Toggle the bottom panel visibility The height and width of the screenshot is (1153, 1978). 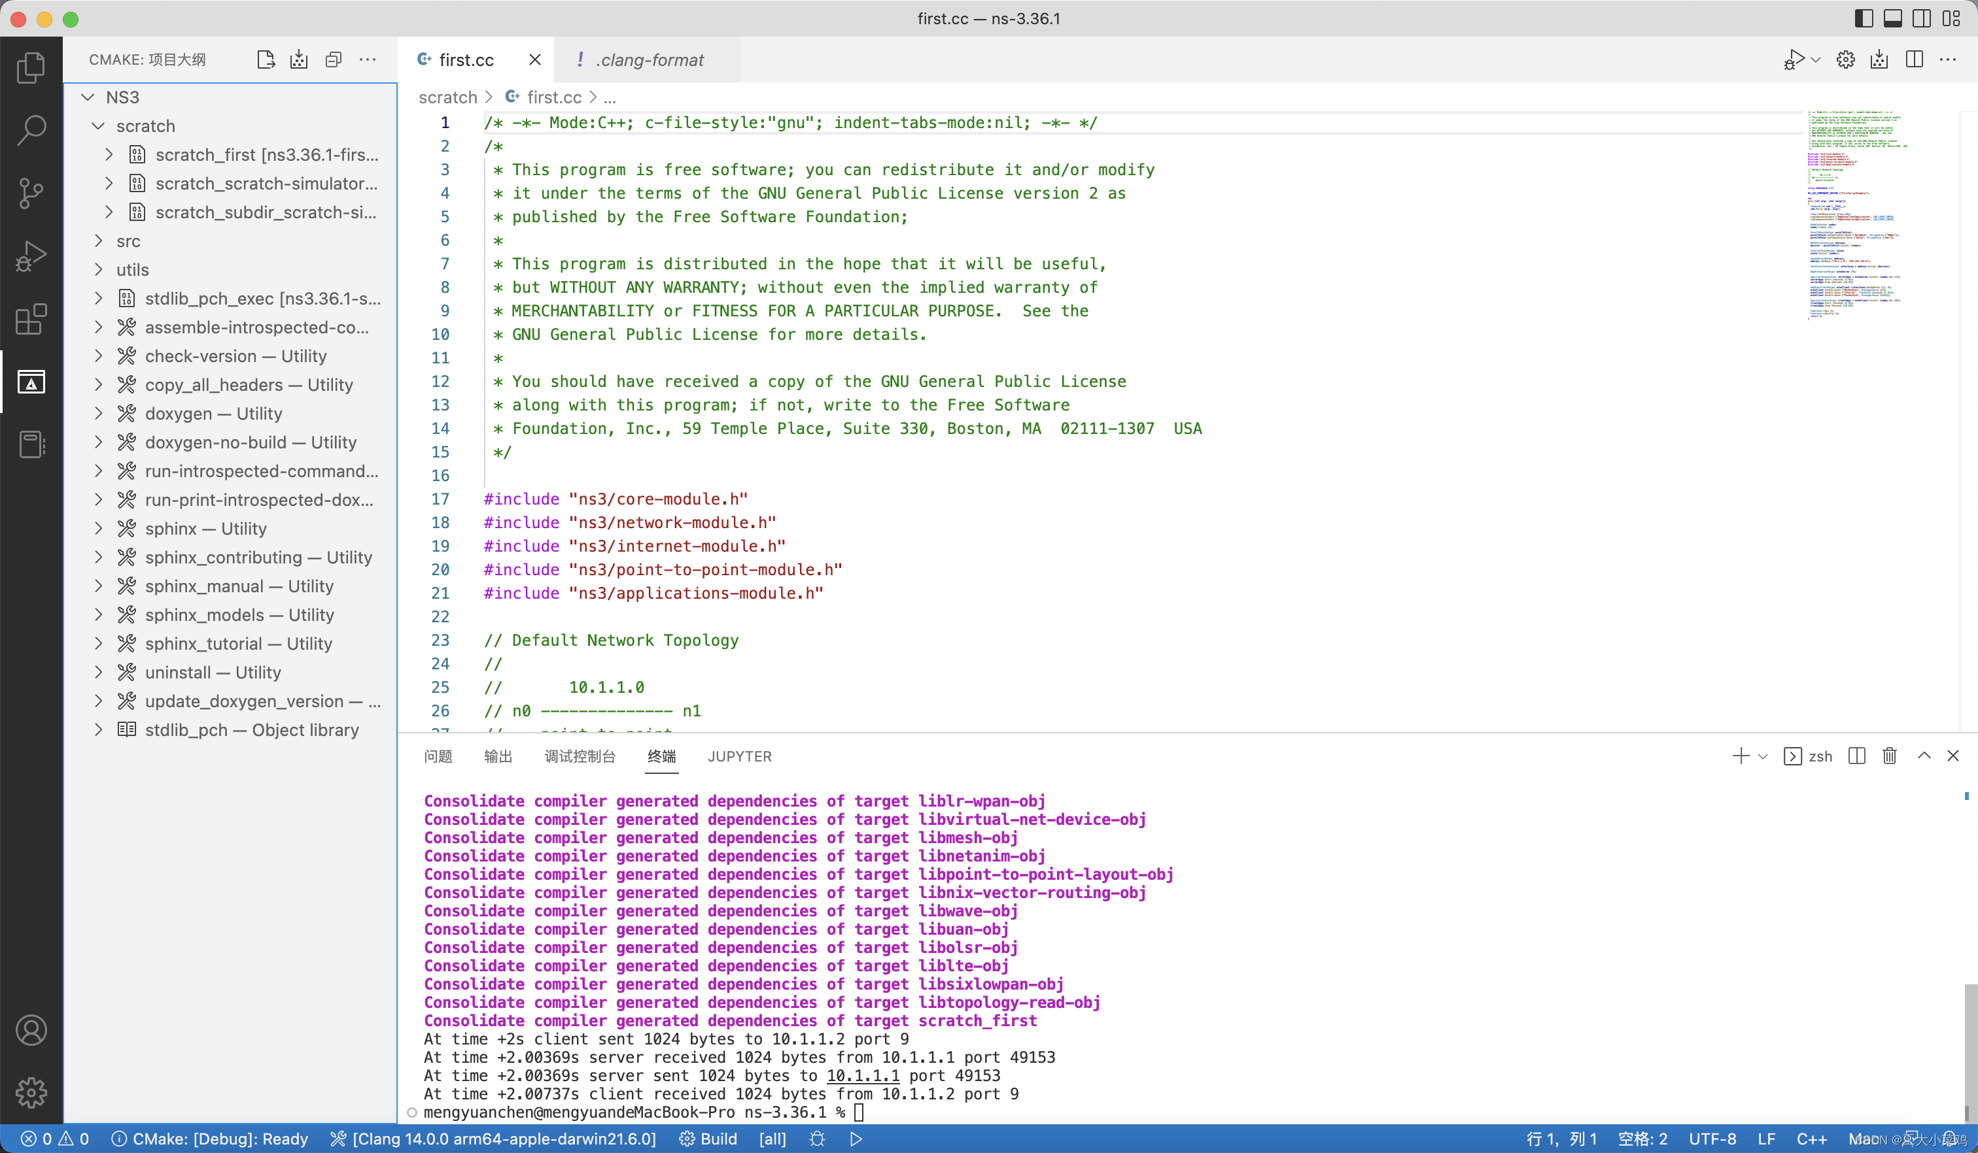pos(1892,18)
